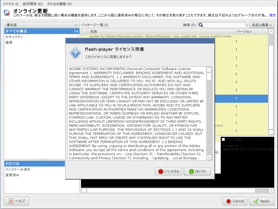Select 利用可能 status filter

click(35, 164)
